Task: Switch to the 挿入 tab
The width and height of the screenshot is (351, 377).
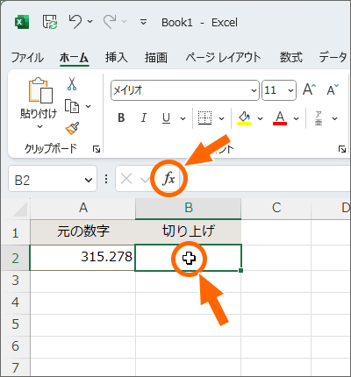Action: click(116, 57)
